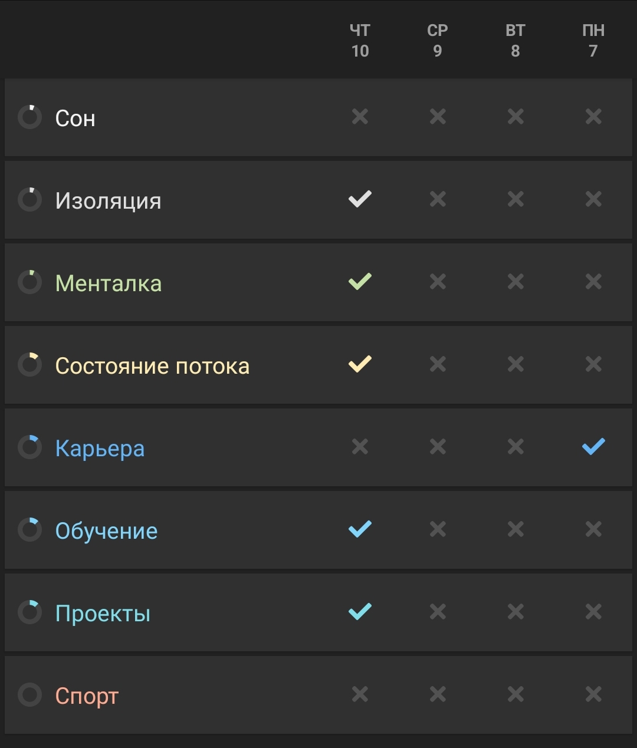
Task: Toggle Проекты for Tuesday 8
Action: coord(515,612)
